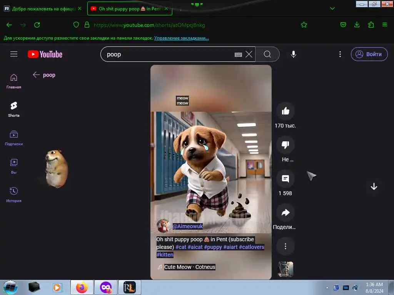Open the #cat hashtag
This screenshot has width=394, height=295.
coord(181,247)
